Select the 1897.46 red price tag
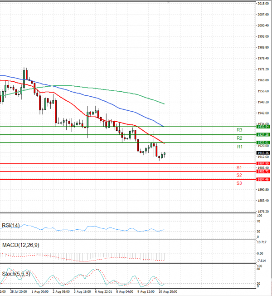Image resolution: width=272 pixels, height=296 pixels. [x=263, y=179]
